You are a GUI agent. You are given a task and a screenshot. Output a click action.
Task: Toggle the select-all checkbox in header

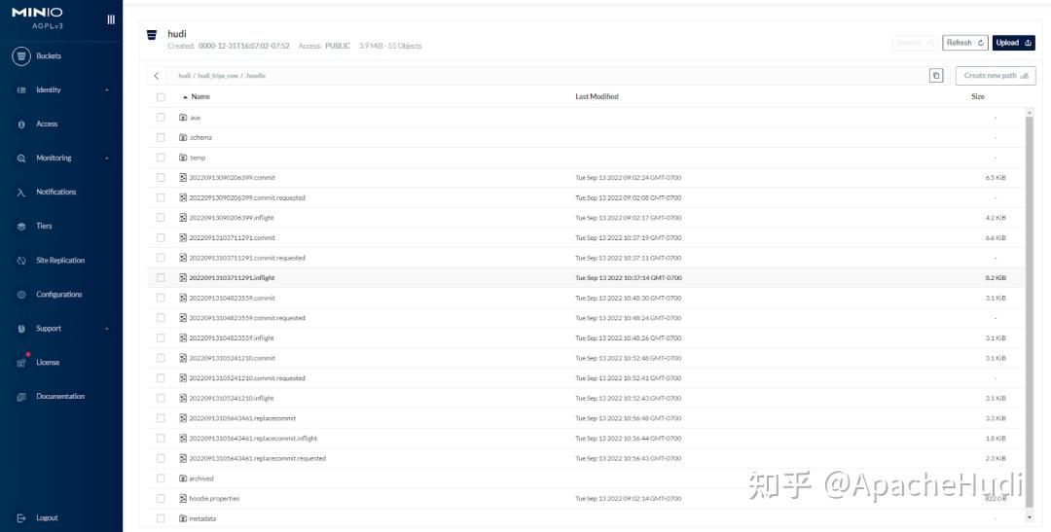(x=161, y=97)
